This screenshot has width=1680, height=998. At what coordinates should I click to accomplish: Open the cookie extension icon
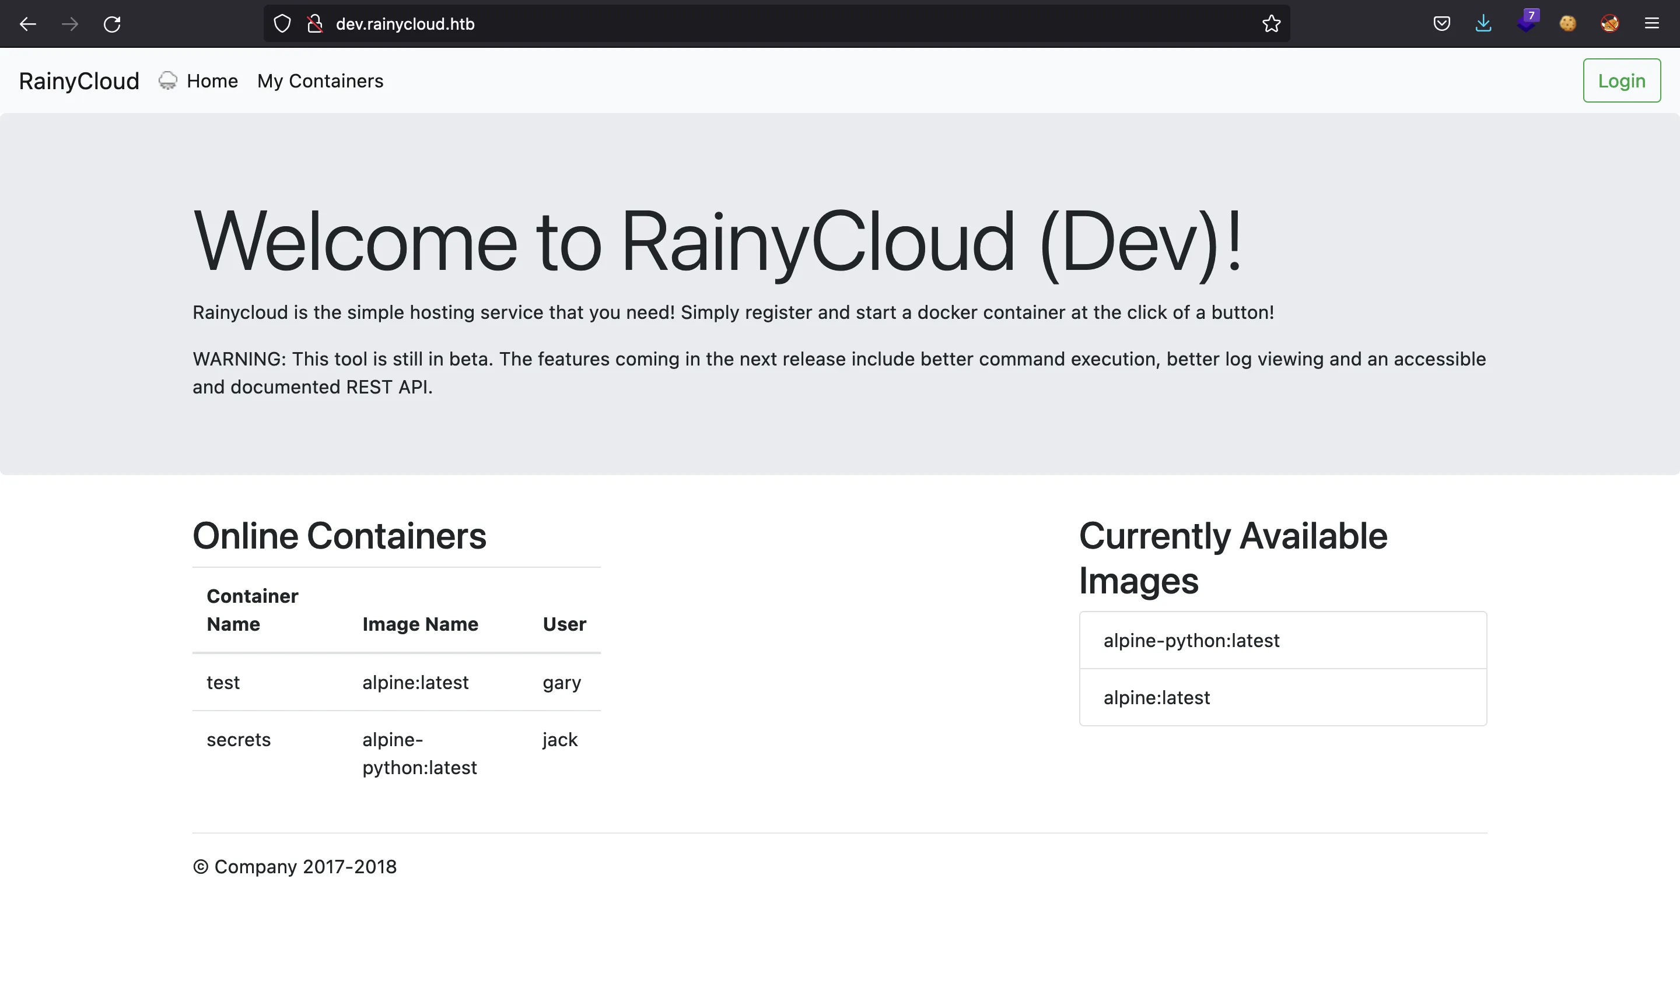click(1567, 23)
